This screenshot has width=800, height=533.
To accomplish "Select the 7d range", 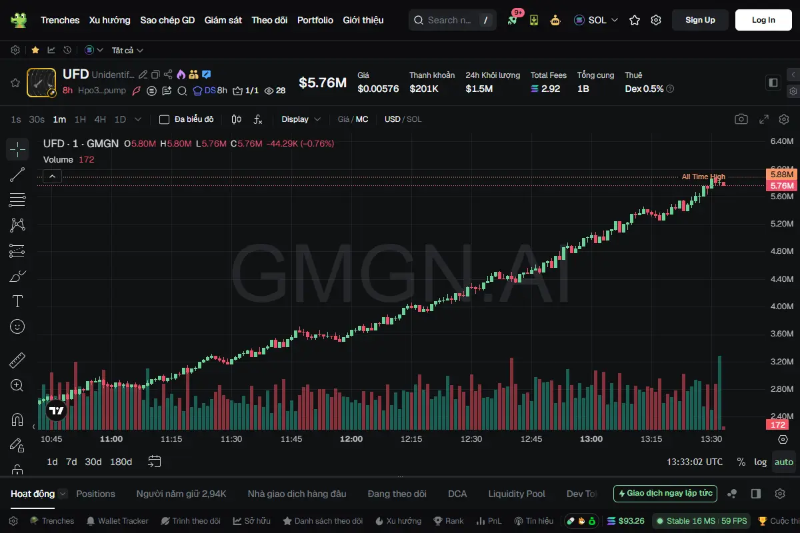I will 71,462.
